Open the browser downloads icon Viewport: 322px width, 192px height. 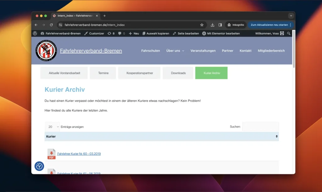coord(212,25)
